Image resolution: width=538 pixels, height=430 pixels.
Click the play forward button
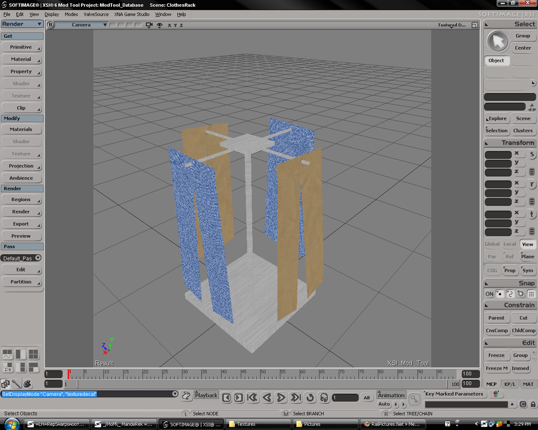[x=281, y=398]
